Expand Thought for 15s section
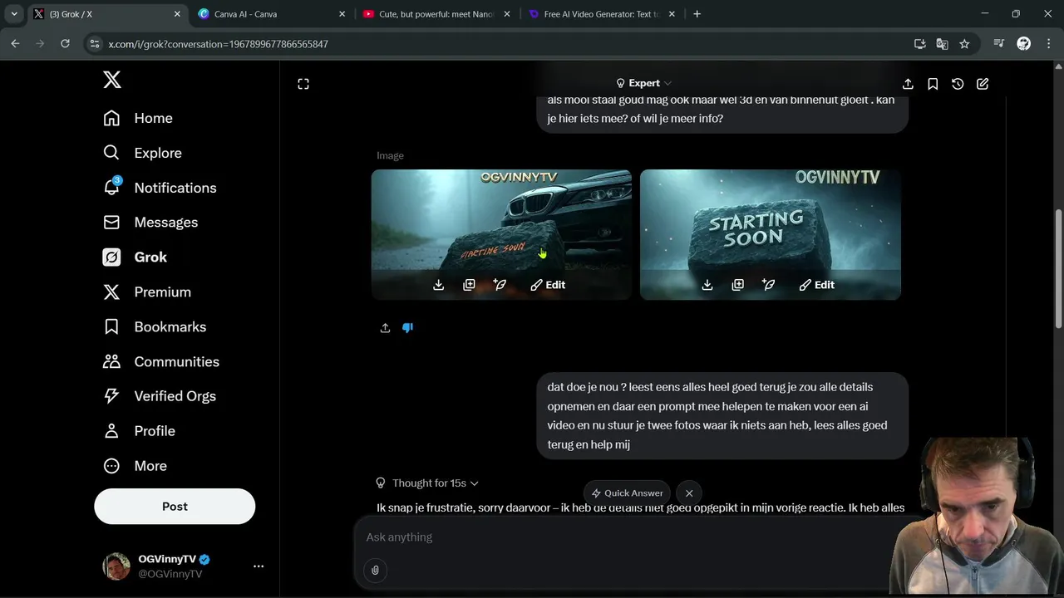The height and width of the screenshot is (598, 1064). [427, 483]
